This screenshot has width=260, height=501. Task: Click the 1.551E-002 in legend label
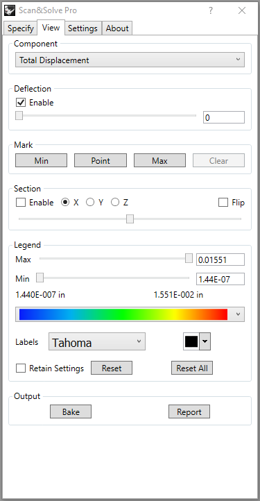pyautogui.click(x=178, y=295)
